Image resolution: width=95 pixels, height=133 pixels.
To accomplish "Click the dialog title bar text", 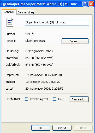I will point(39,4).
